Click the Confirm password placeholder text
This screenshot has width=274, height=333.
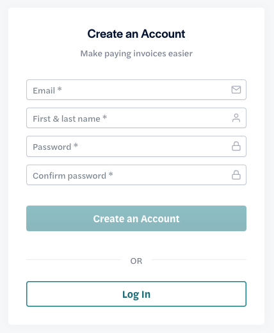click(69, 176)
